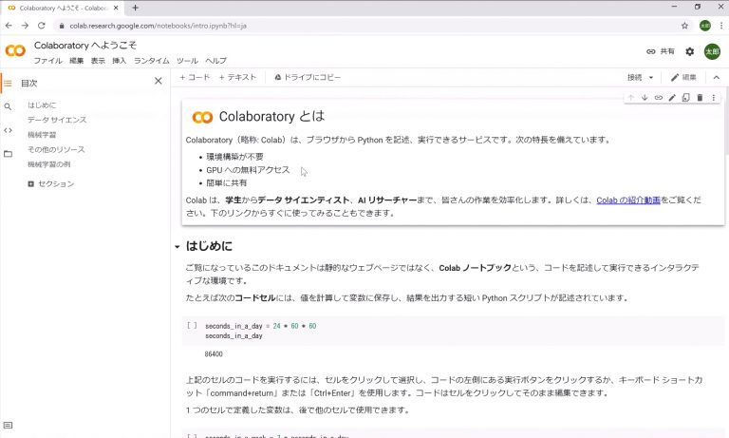
Task: Open the Colab の紹介動画 link
Action: 628,200
